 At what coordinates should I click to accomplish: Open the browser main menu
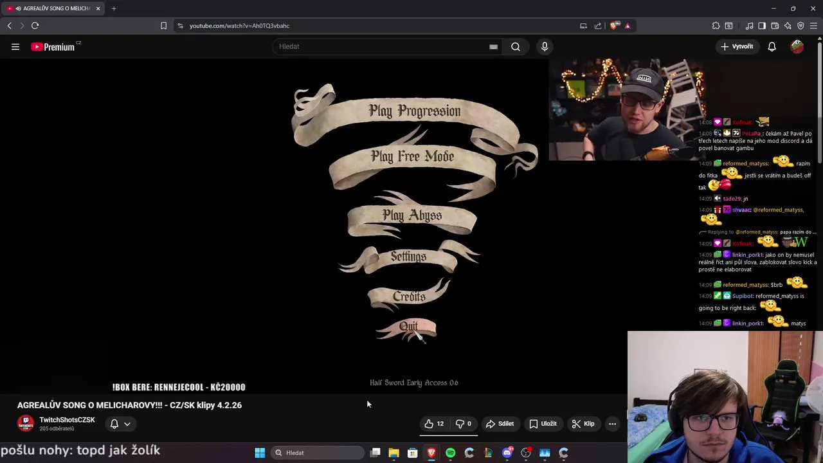click(813, 26)
